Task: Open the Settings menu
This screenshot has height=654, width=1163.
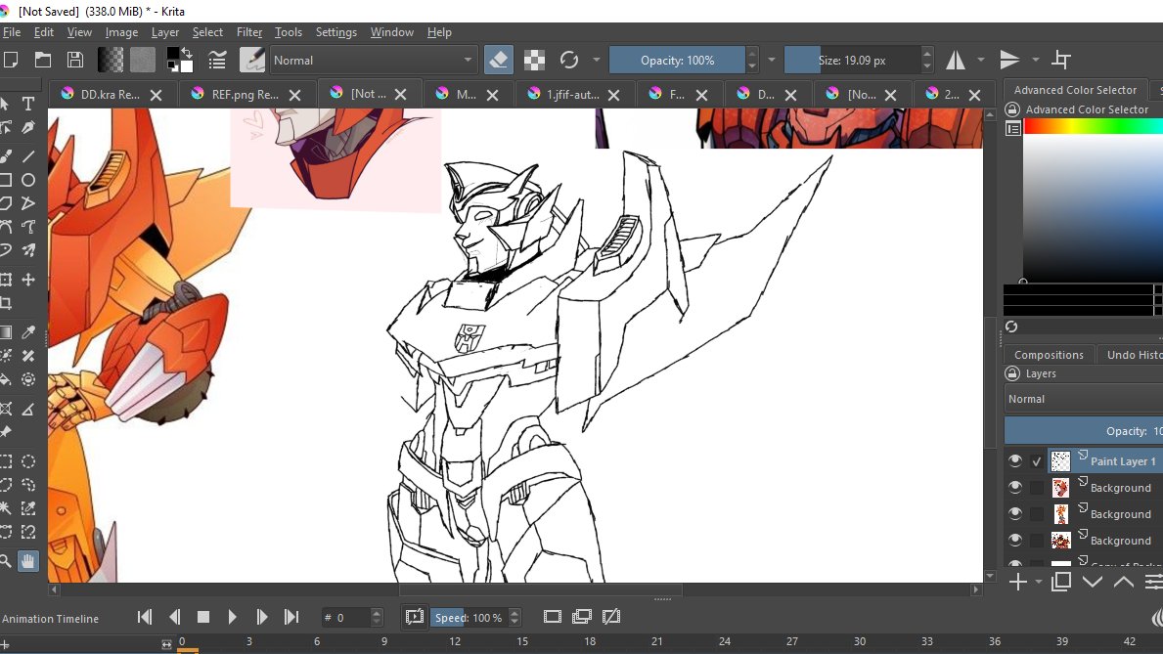Action: click(x=336, y=32)
